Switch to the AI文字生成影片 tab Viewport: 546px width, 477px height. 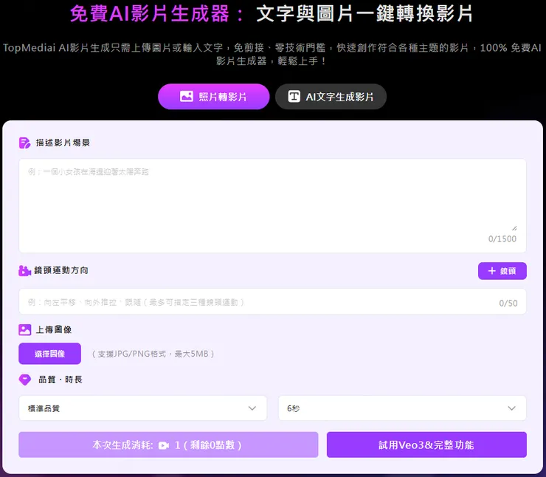[331, 97]
